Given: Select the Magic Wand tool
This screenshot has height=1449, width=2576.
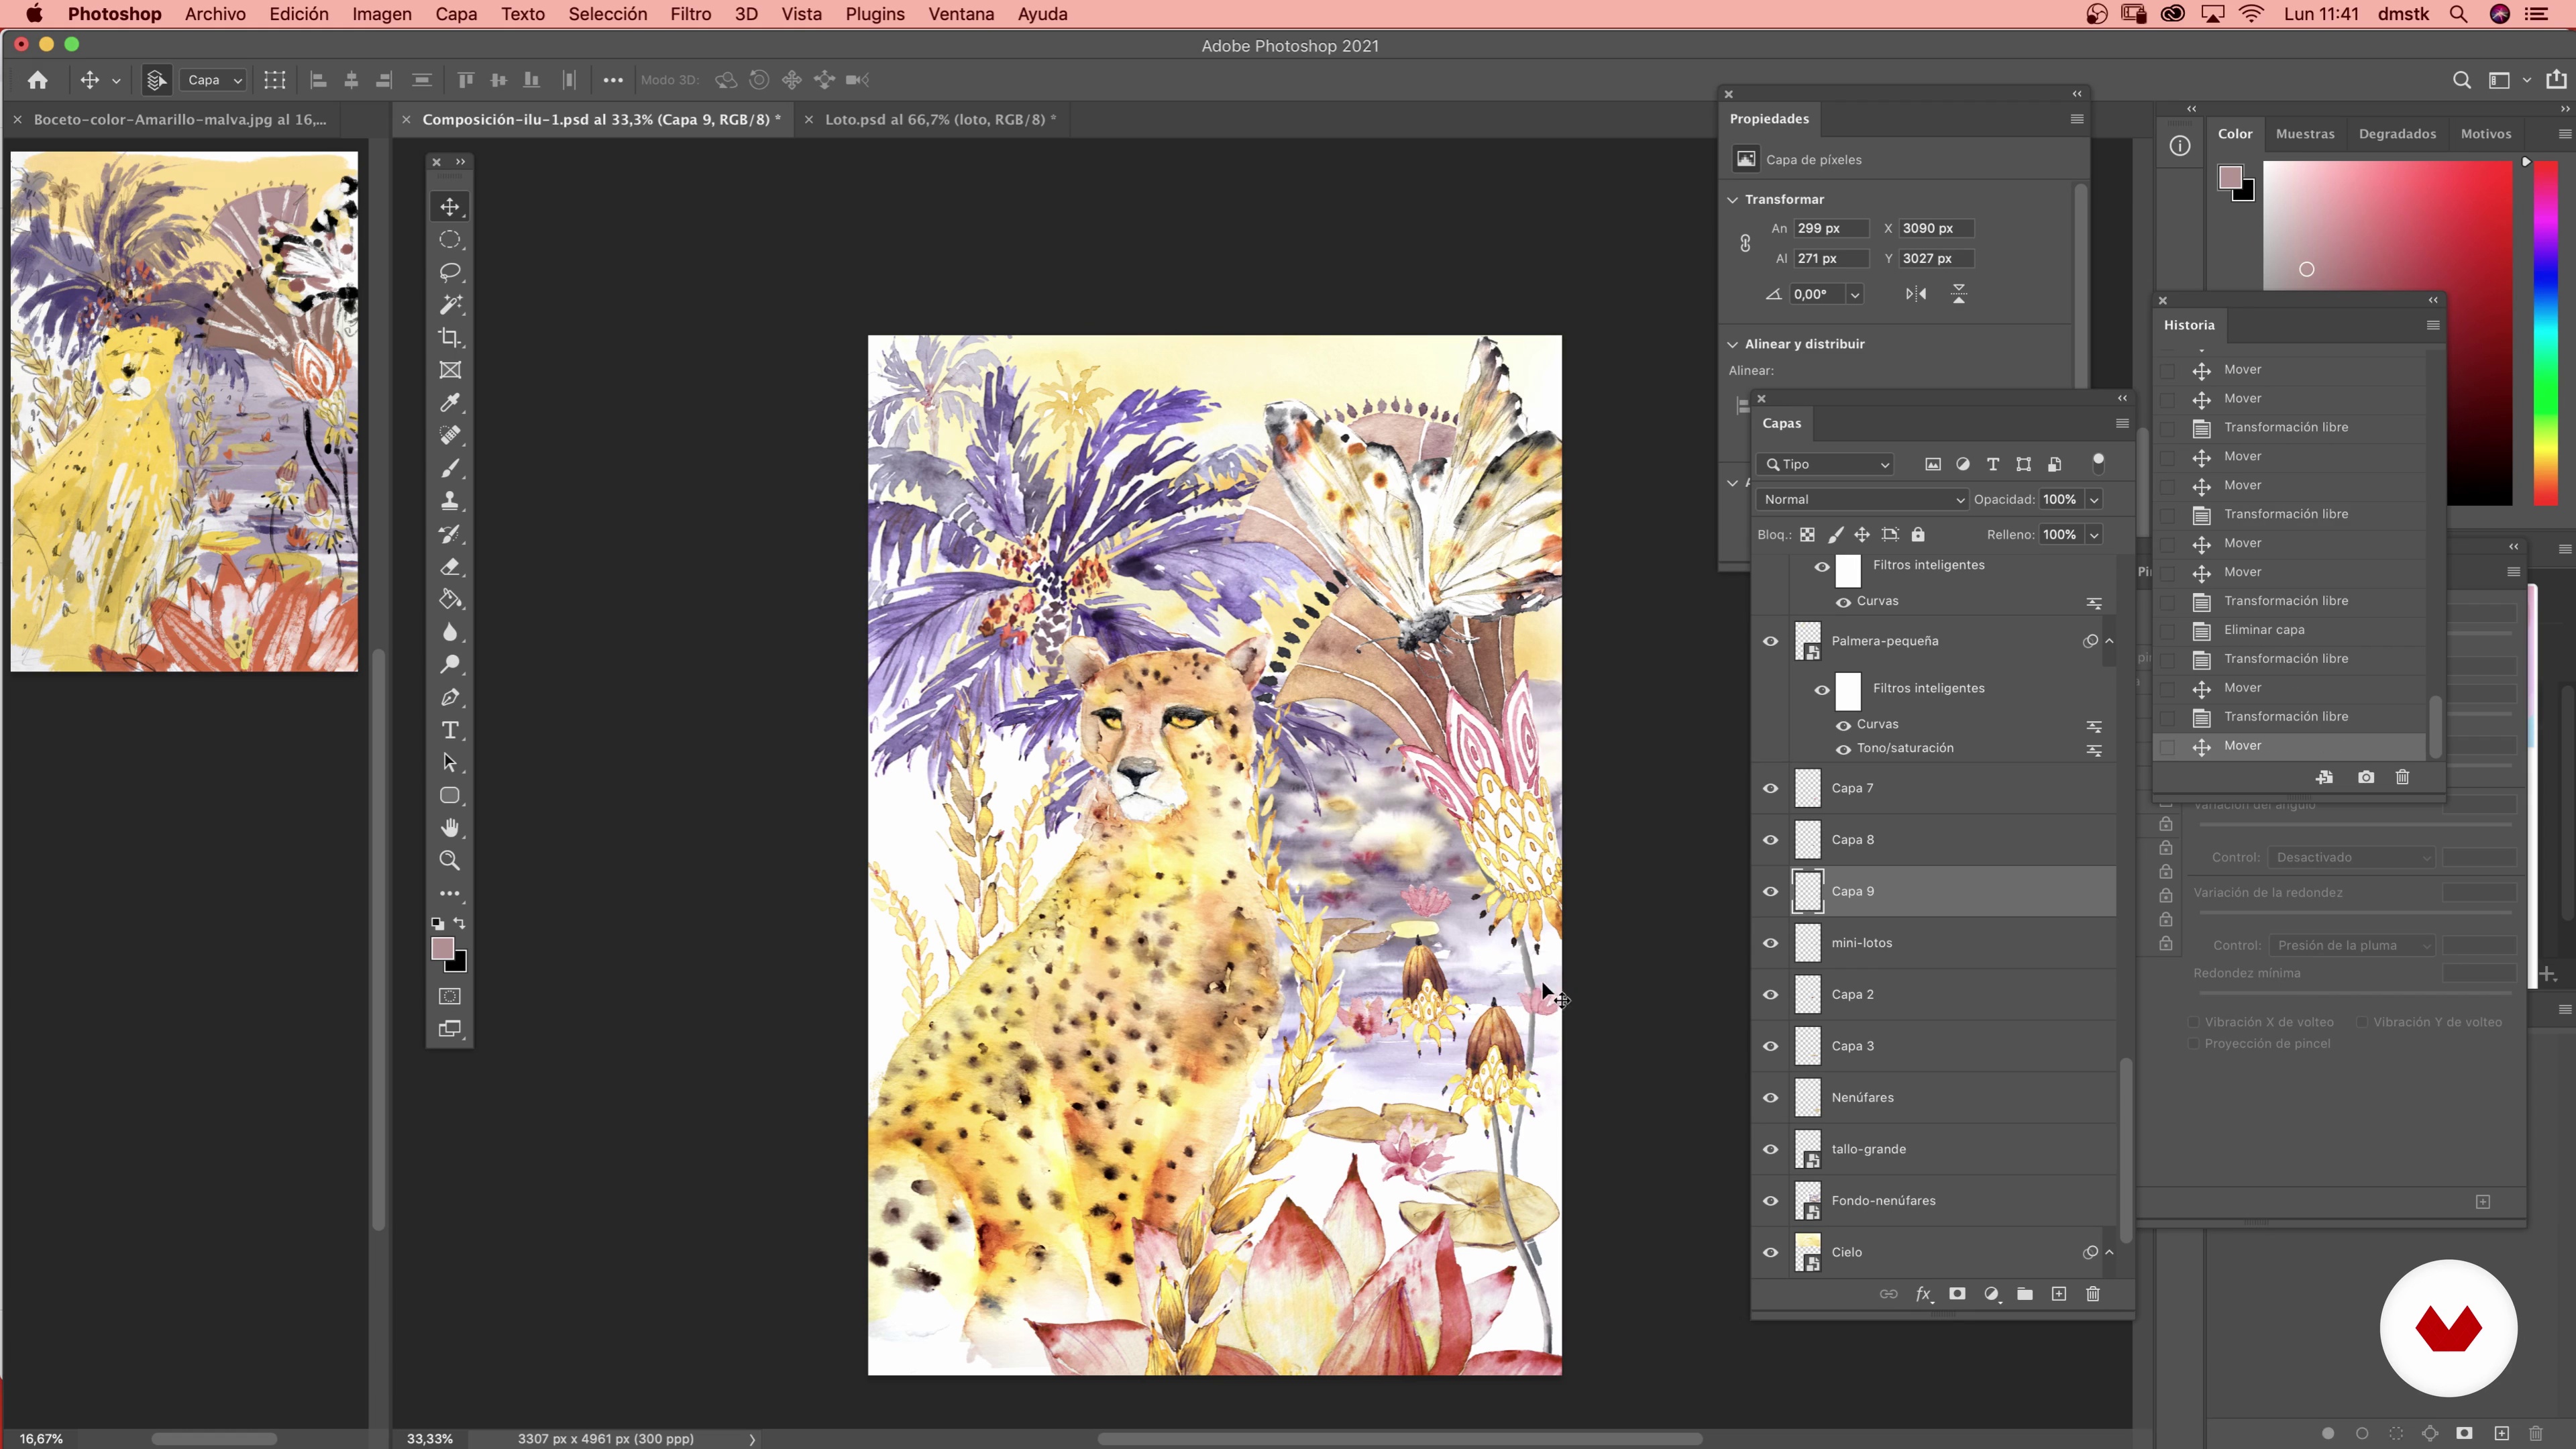Looking at the screenshot, I should click(x=450, y=305).
